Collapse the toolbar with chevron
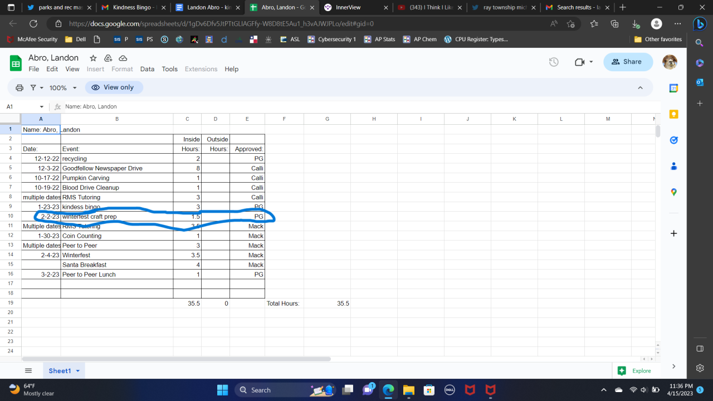Image resolution: width=713 pixels, height=401 pixels. pos(640,87)
